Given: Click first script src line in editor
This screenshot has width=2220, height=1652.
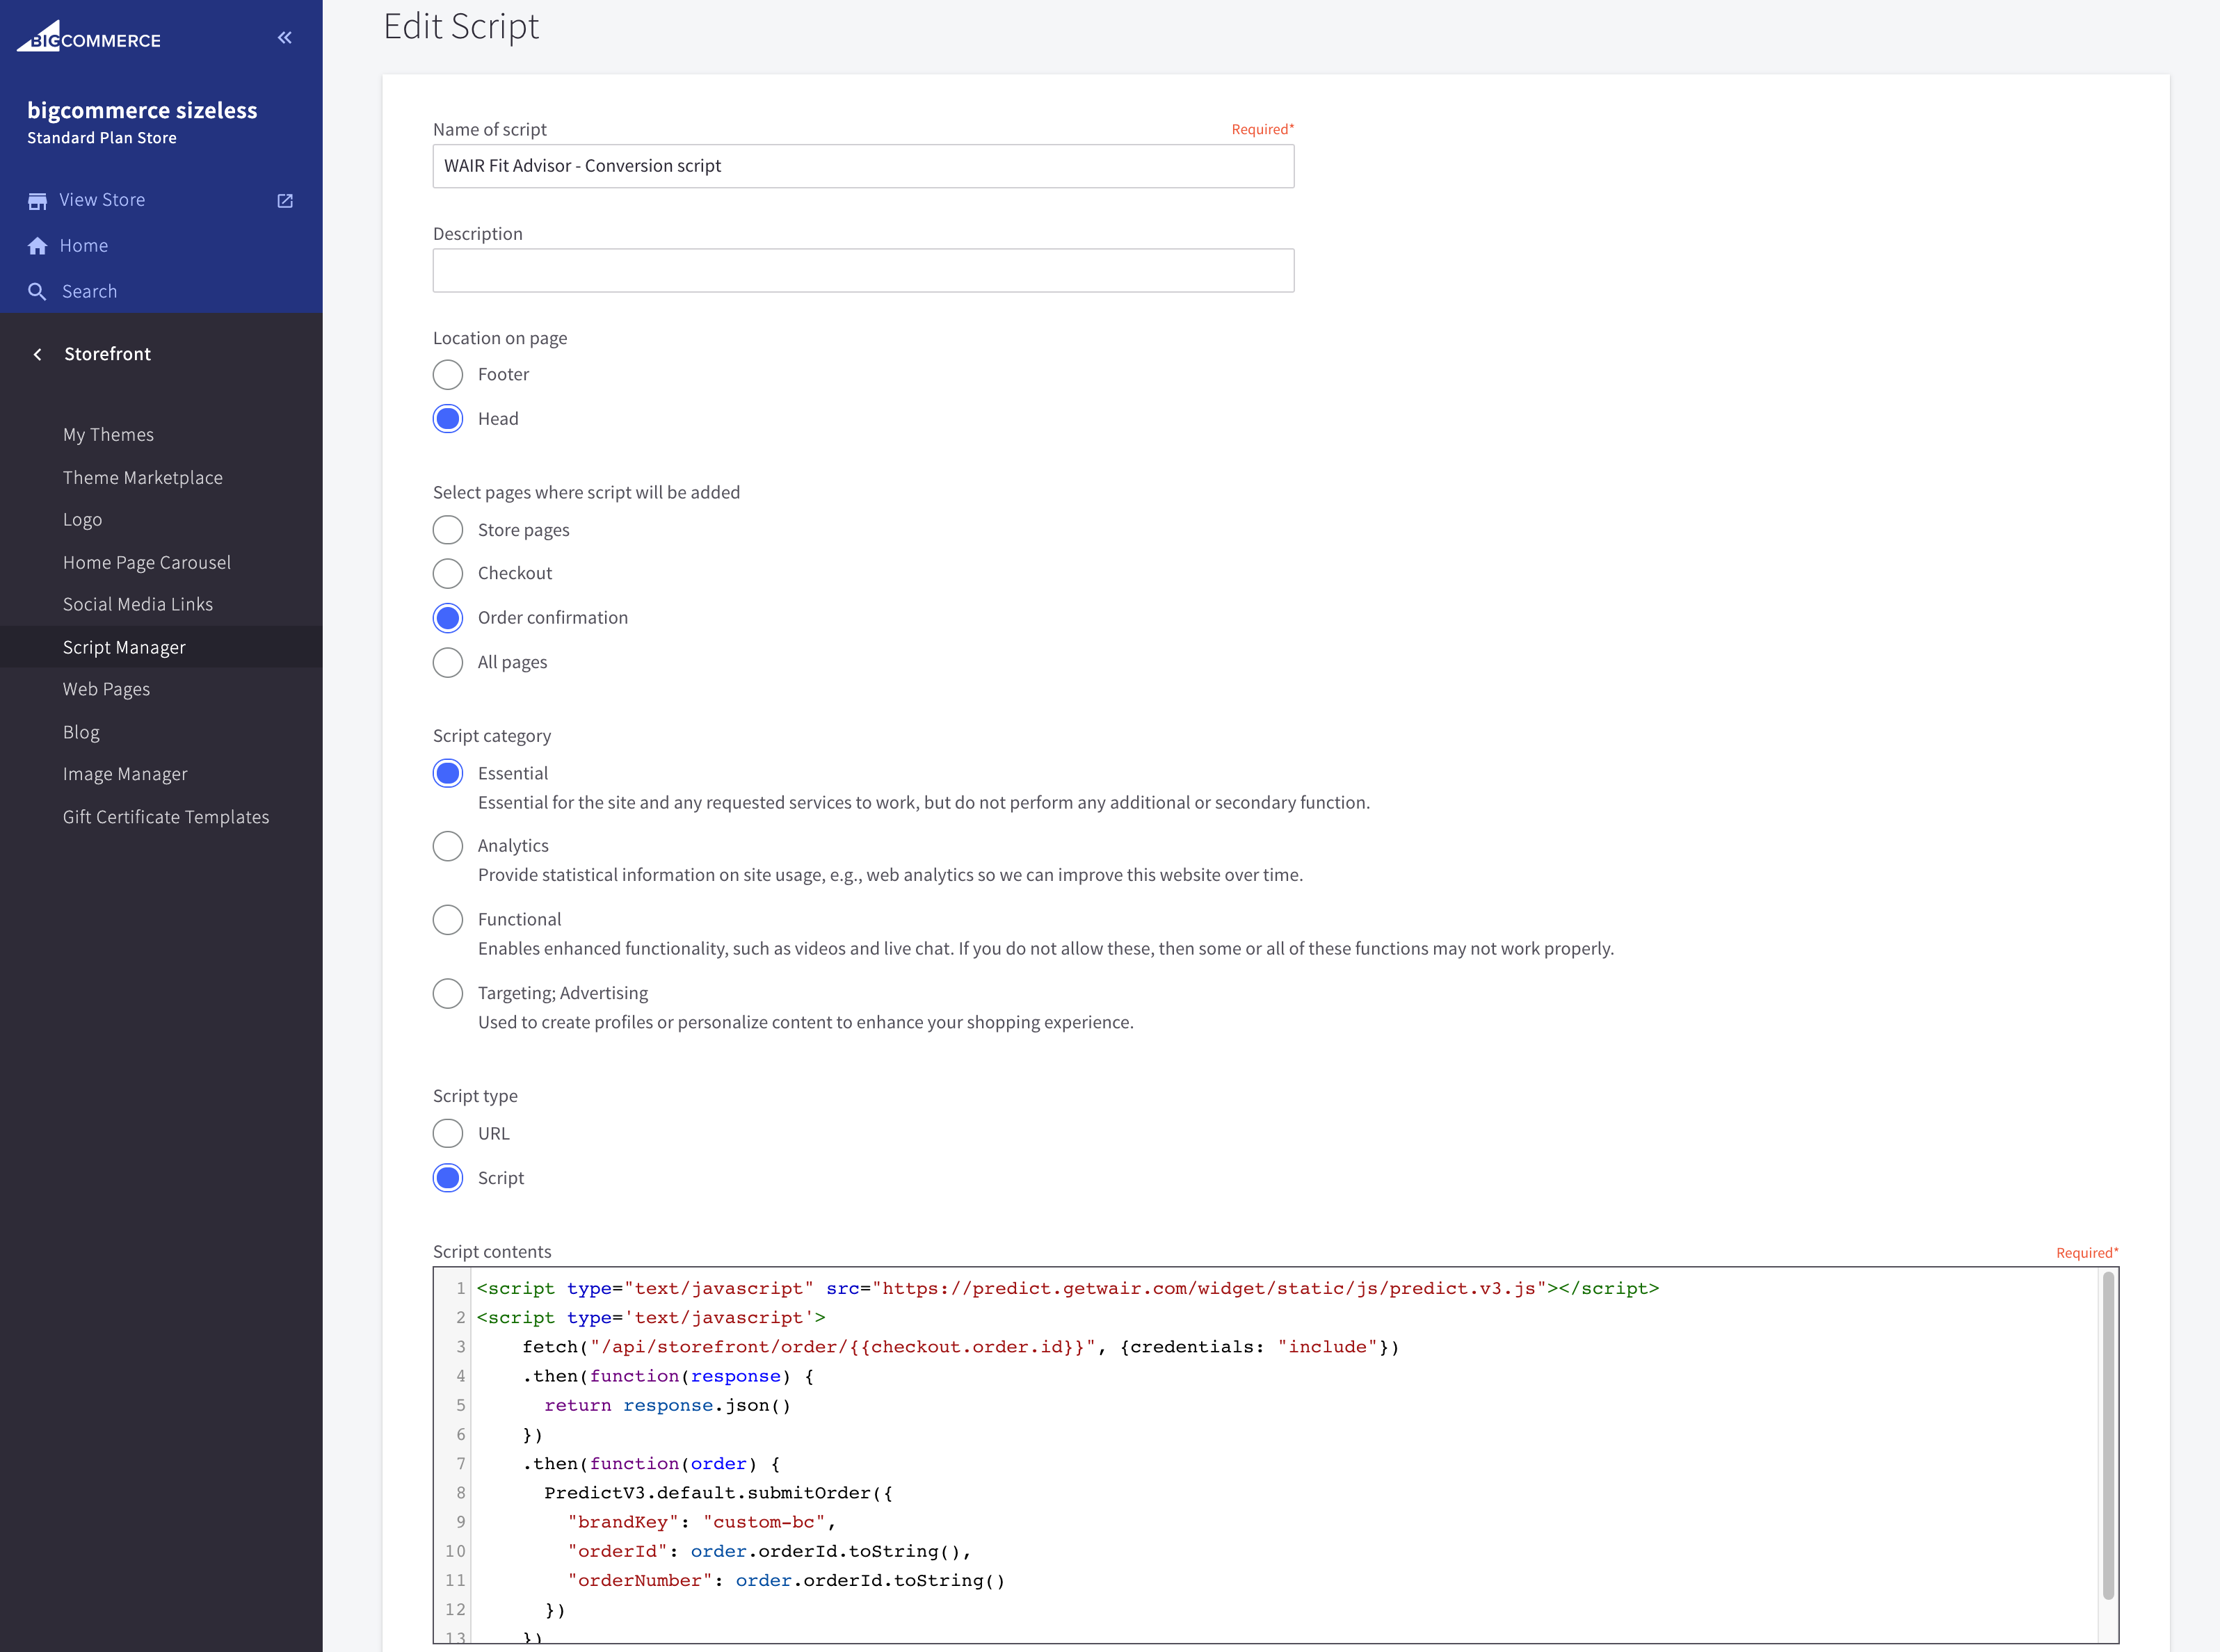Looking at the screenshot, I should coord(1068,1289).
